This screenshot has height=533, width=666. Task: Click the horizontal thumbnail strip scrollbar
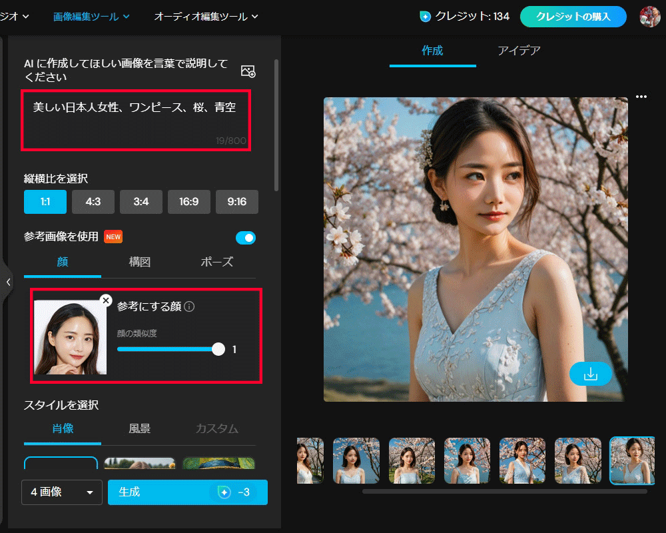pos(505,491)
